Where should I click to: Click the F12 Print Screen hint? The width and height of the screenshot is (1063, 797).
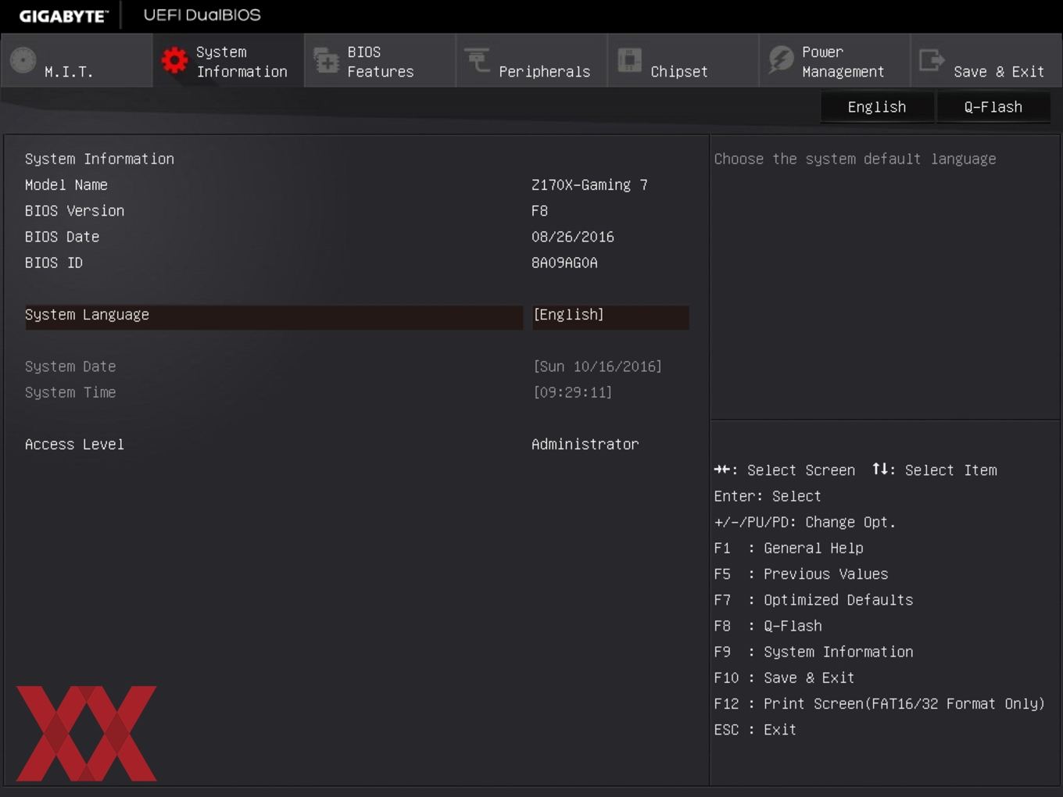pyautogui.click(x=879, y=704)
